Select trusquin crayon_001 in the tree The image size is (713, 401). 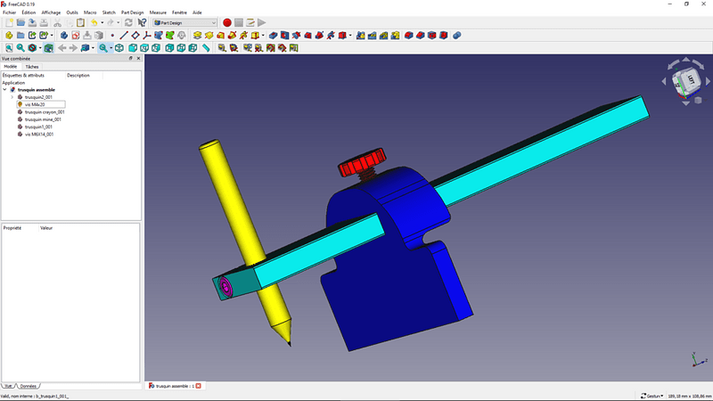[x=45, y=112]
